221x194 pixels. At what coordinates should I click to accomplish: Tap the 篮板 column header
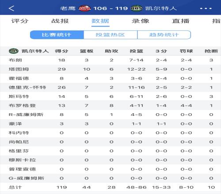coord(87,51)
